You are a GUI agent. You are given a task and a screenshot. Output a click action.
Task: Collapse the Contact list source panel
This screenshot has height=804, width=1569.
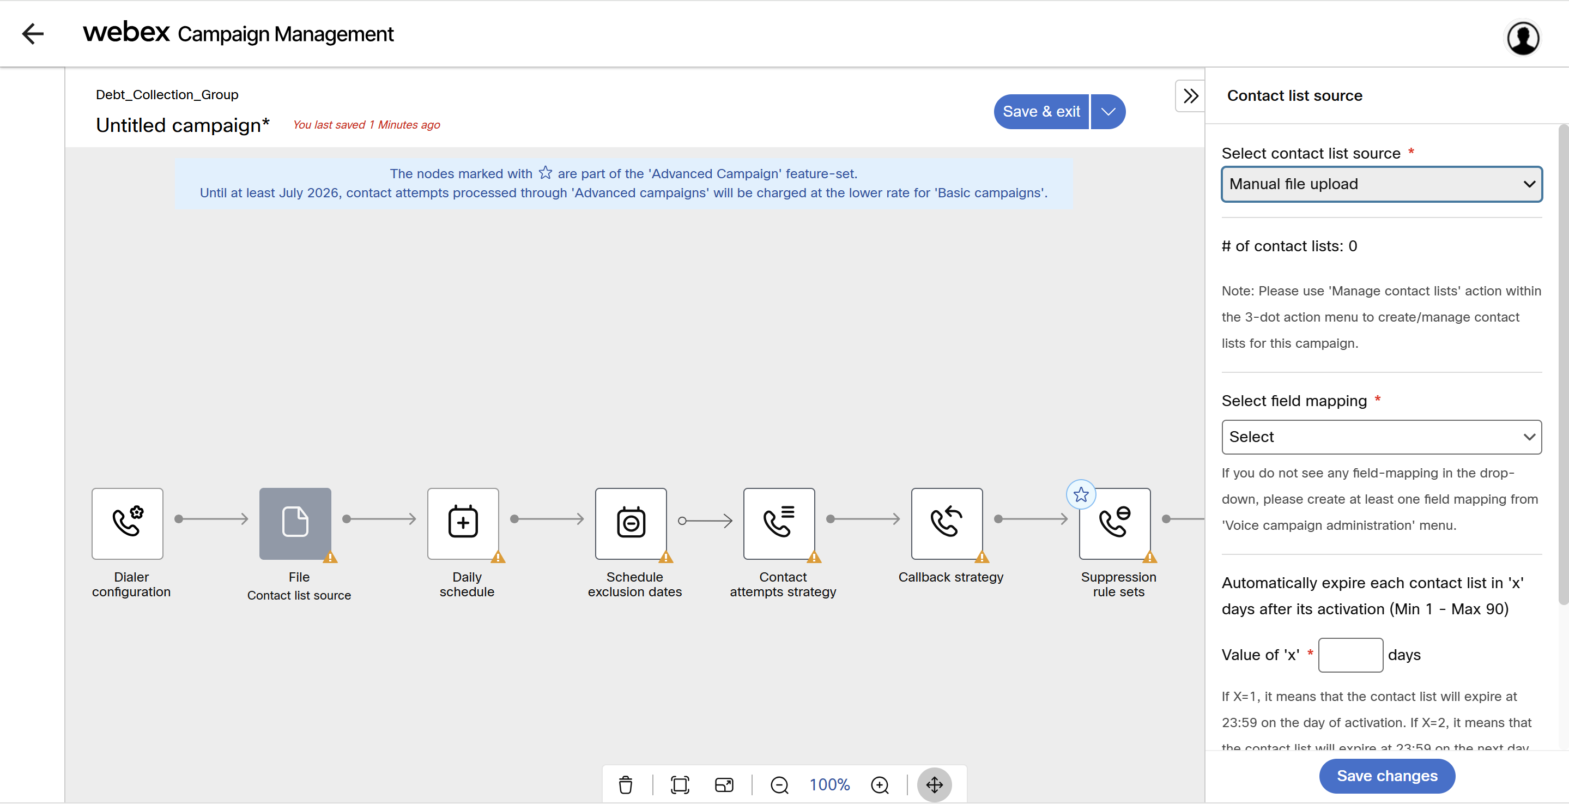click(1190, 95)
